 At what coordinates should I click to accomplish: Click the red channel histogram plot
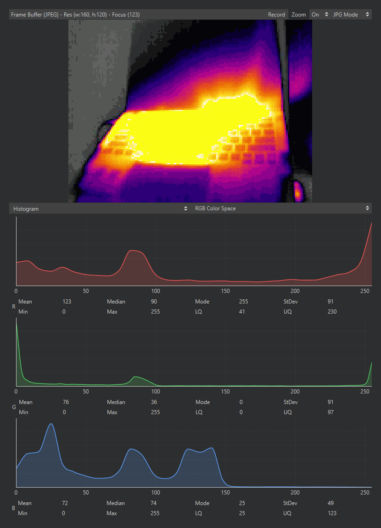click(x=194, y=251)
